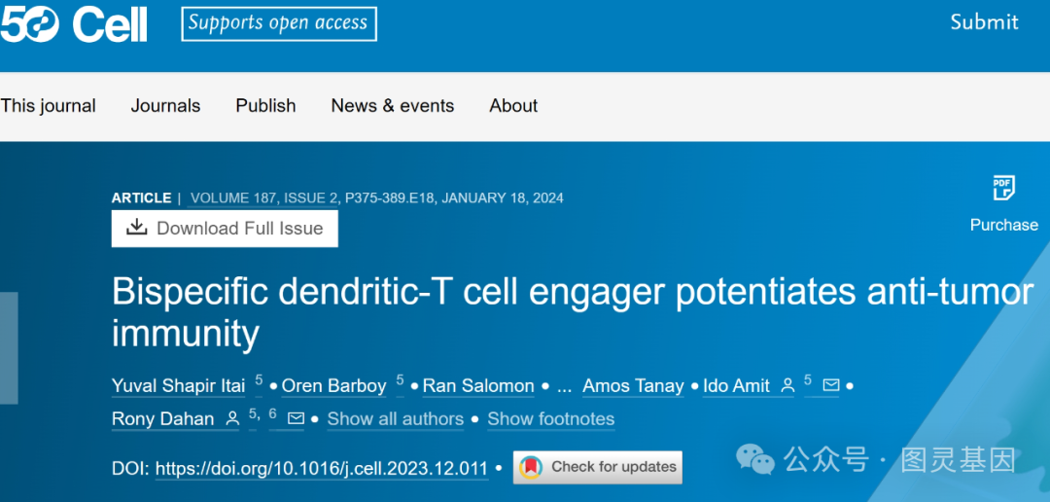Expand the list with Show all authors

pos(395,419)
